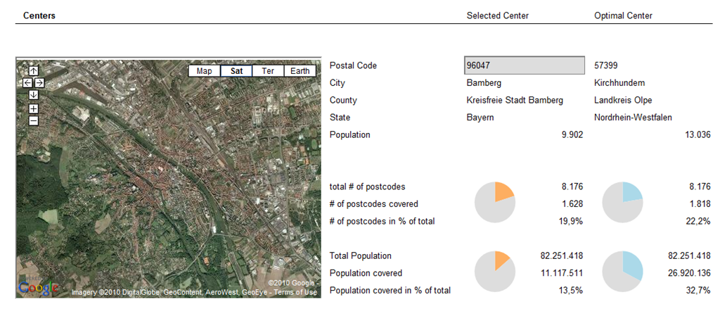Click the 13,5% population percentage

click(570, 291)
